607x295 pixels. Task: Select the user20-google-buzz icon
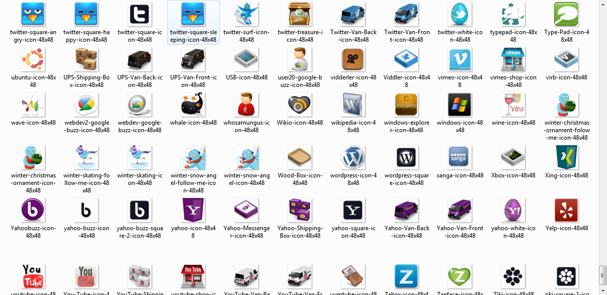pyautogui.click(x=300, y=60)
